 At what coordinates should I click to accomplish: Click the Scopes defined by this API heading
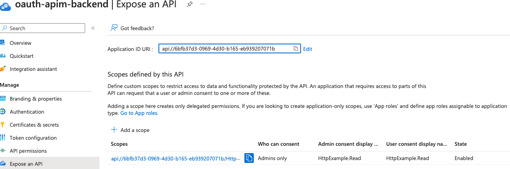tap(146, 74)
